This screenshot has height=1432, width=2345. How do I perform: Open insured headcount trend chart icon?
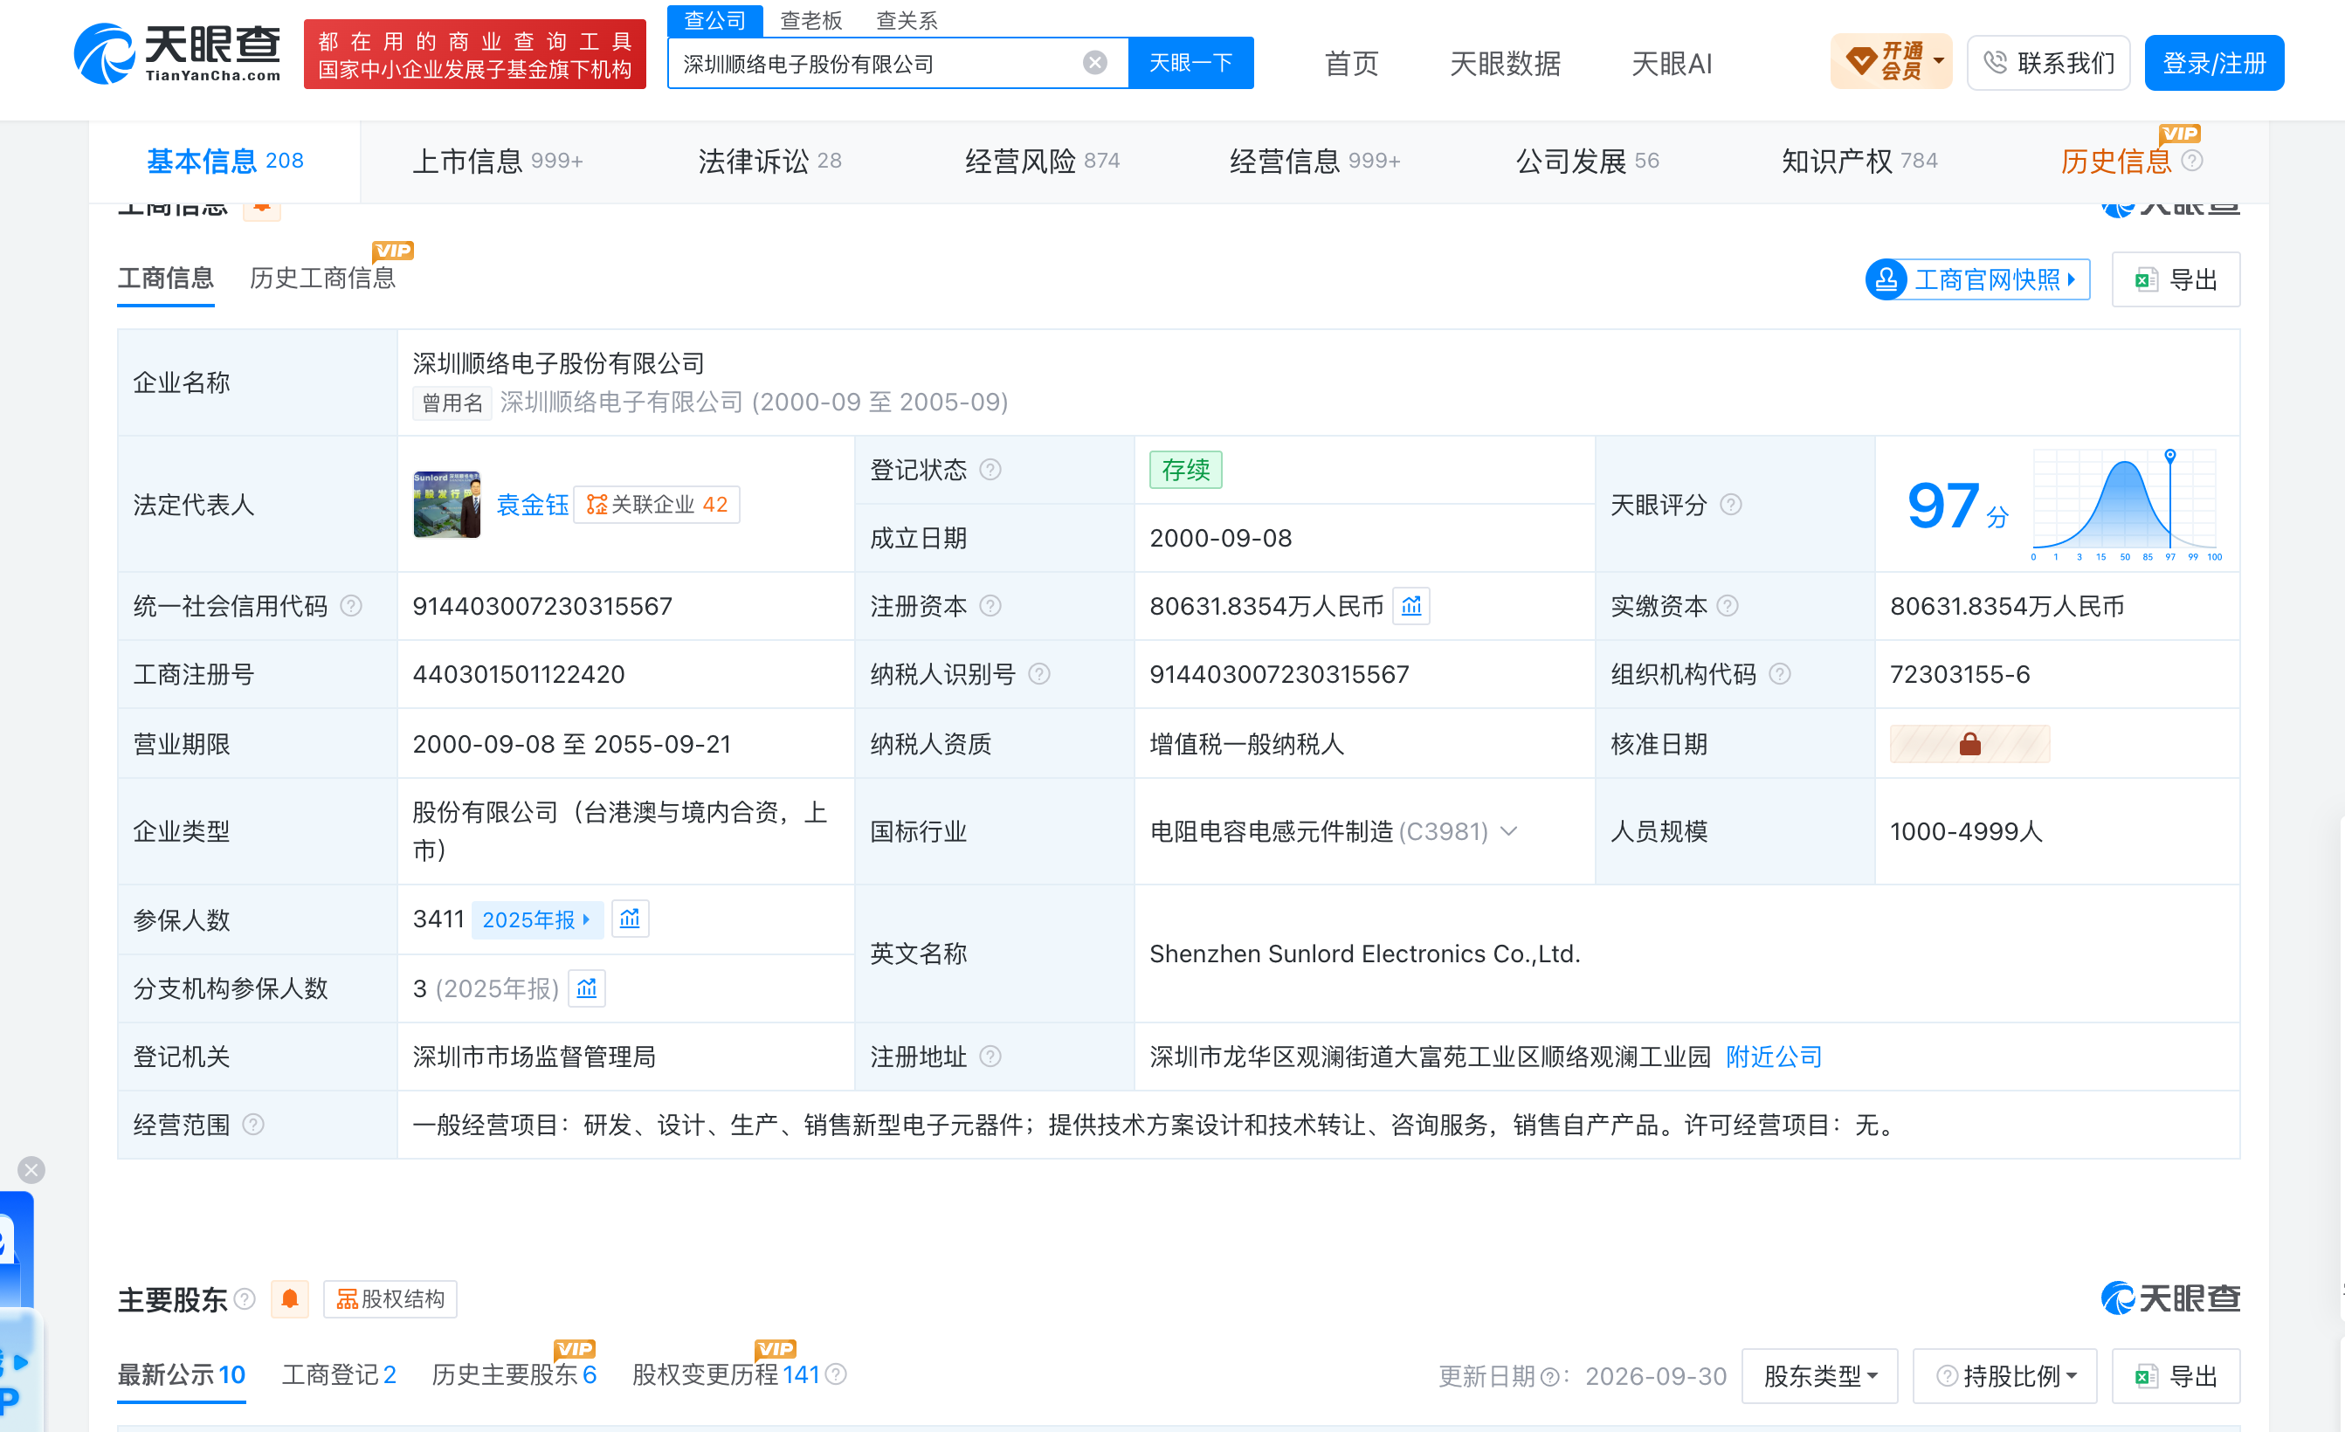coord(629,919)
